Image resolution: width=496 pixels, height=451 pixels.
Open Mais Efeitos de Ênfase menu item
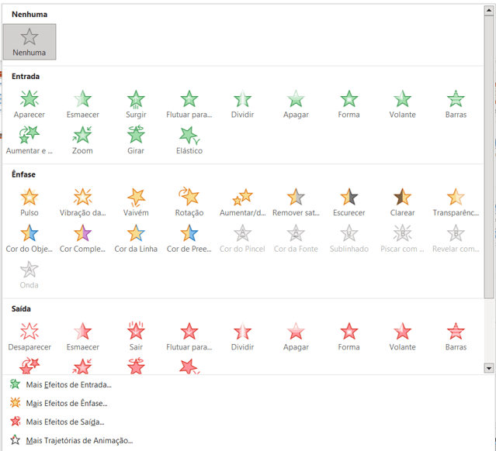[67, 403]
